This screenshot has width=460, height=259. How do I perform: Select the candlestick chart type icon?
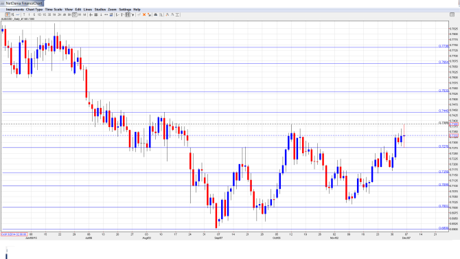pos(8,14)
